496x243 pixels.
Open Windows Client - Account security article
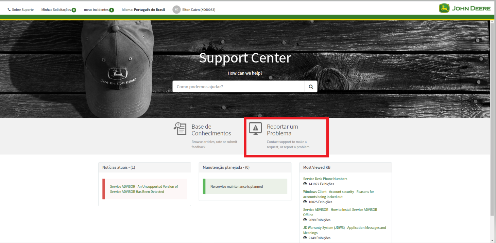338,194
